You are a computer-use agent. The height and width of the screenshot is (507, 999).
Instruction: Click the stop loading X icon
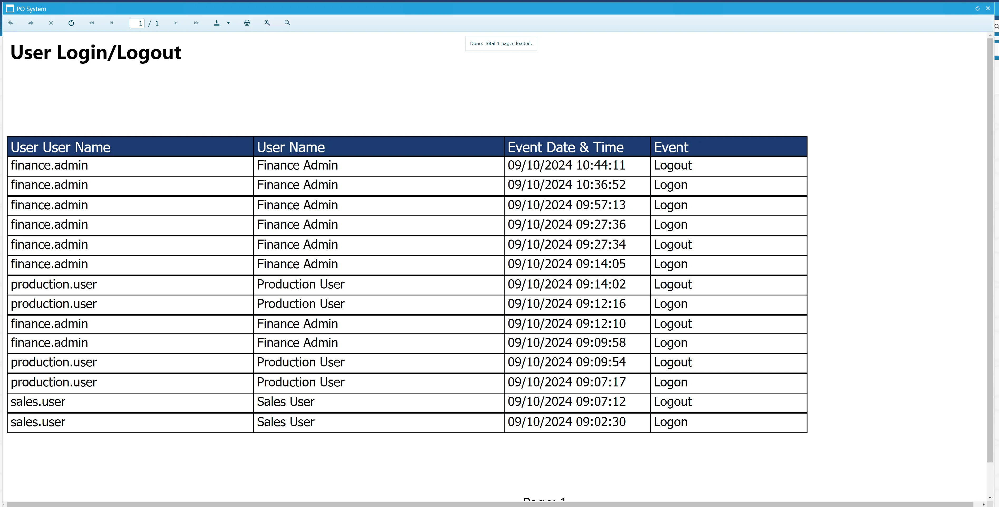click(x=51, y=23)
